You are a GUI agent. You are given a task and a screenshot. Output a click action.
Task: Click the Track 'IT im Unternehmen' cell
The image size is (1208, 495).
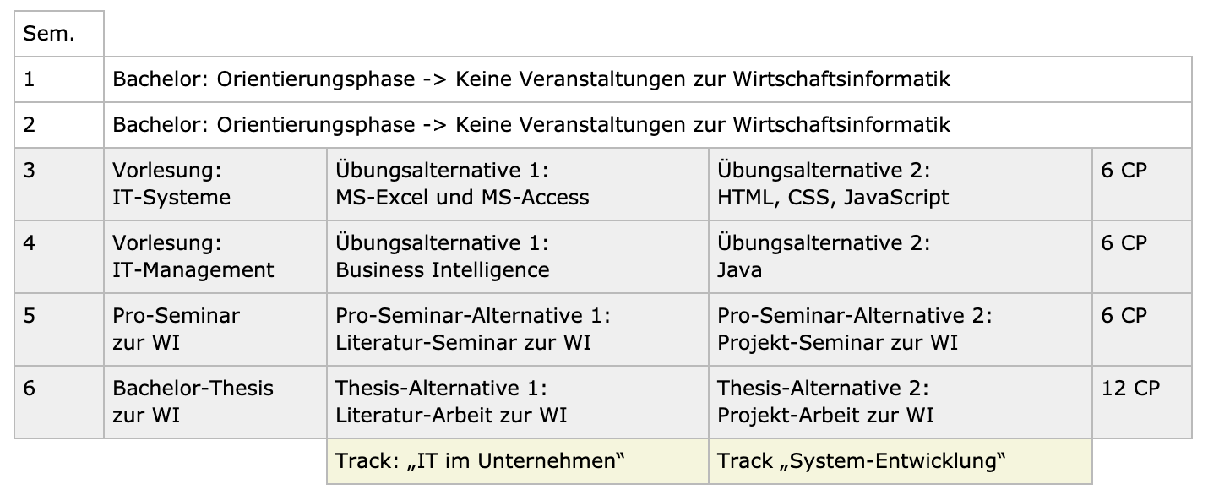(x=517, y=461)
